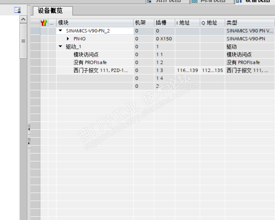Image resolution: width=275 pixels, height=220 pixels.
Task: Click the I address cell 116...139
Action: pos(187,70)
